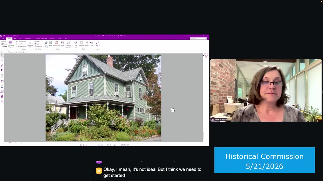This screenshot has width=323, height=181.
Task: Click Combine Files in Create group
Action: [x=21, y=41]
